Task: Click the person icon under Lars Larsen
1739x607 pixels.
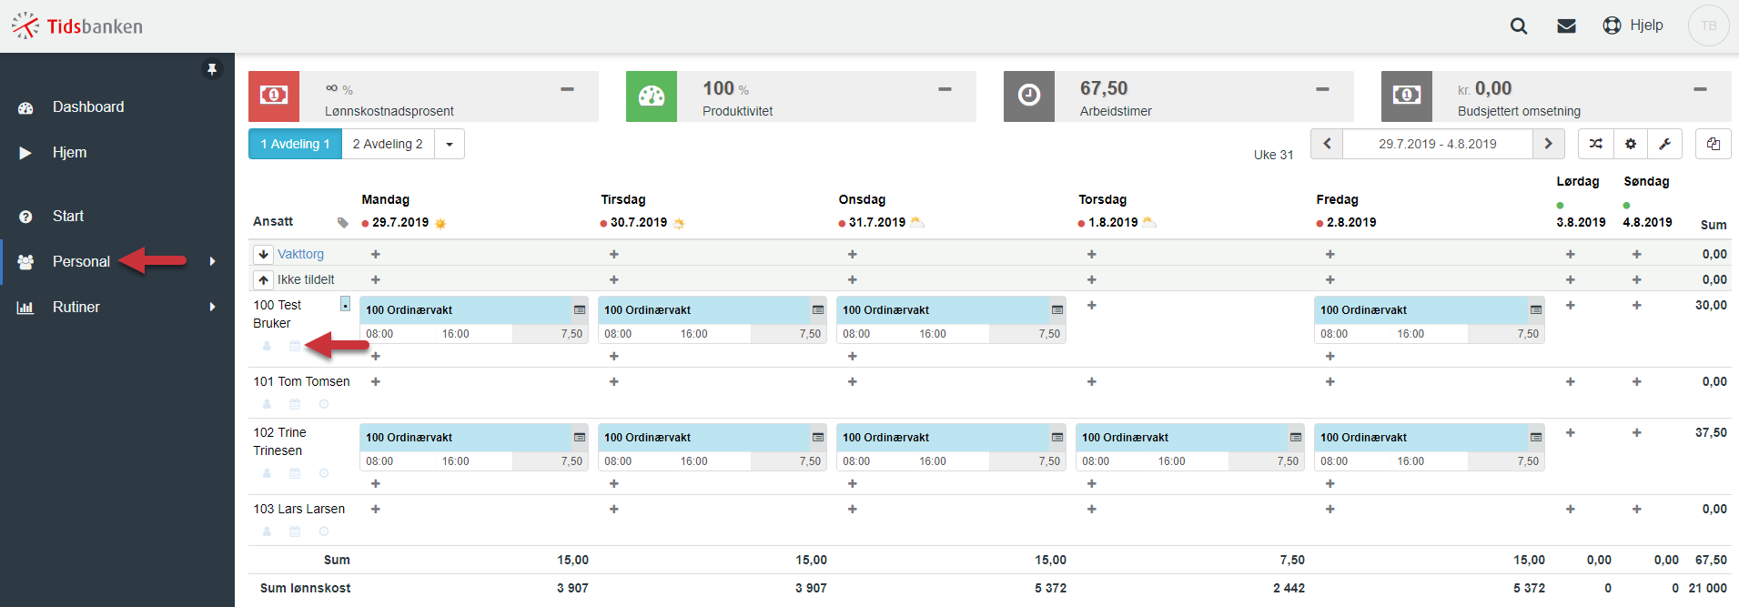Action: click(x=267, y=531)
